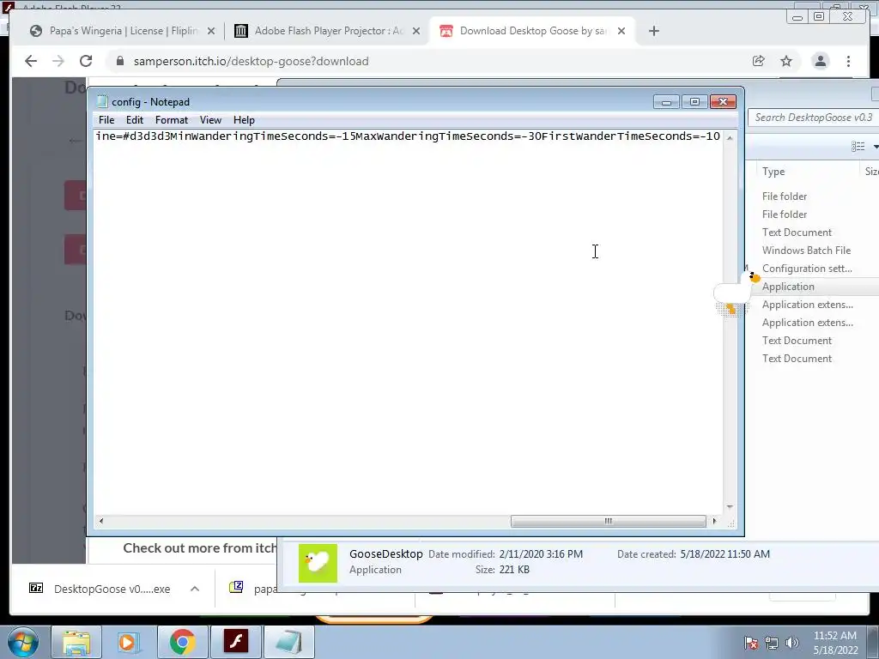Go forward in Chrome

click(58, 61)
